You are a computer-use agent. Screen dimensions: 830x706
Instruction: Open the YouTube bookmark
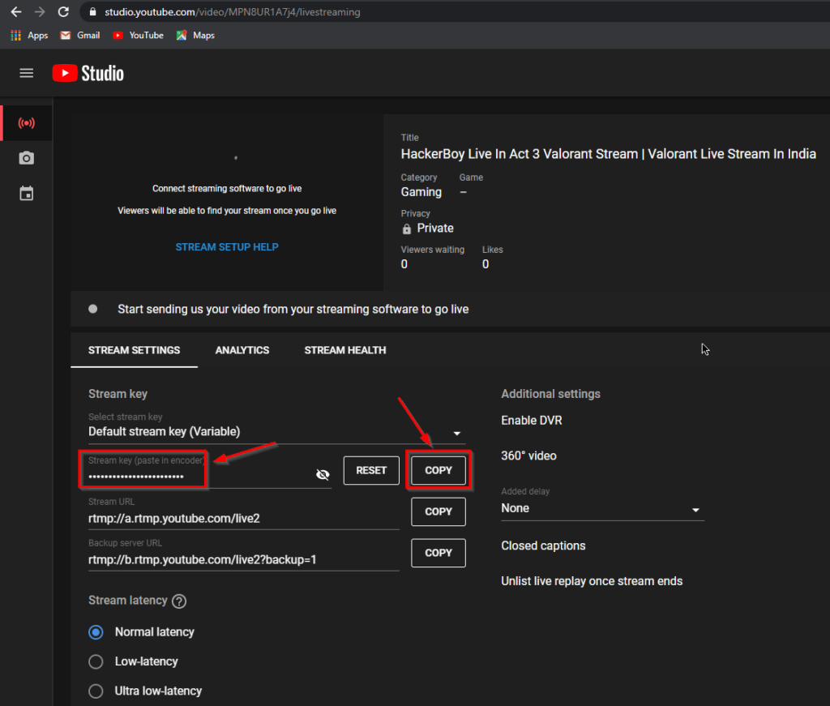click(x=138, y=36)
